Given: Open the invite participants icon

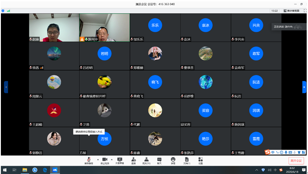Looking at the screenshot, I should tap(134, 161).
